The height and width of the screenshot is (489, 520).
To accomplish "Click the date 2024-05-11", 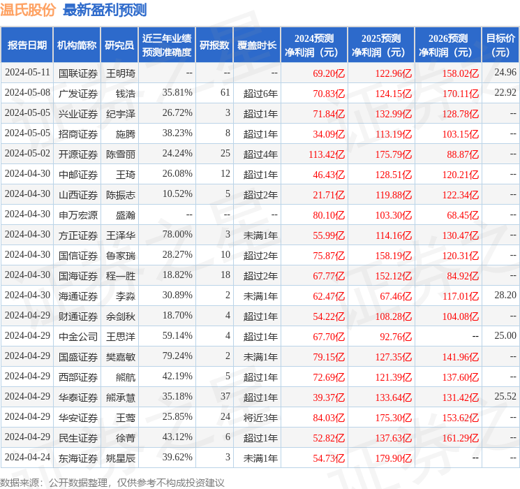I will (27, 73).
